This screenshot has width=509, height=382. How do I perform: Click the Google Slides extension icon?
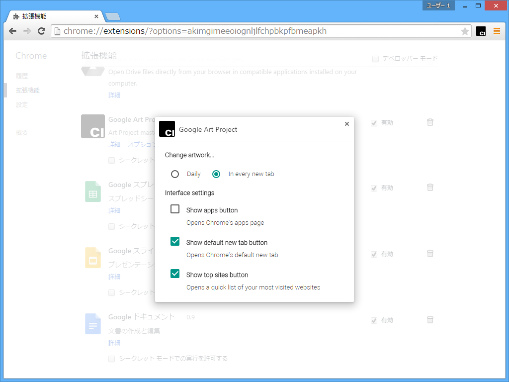pyautogui.click(x=93, y=258)
